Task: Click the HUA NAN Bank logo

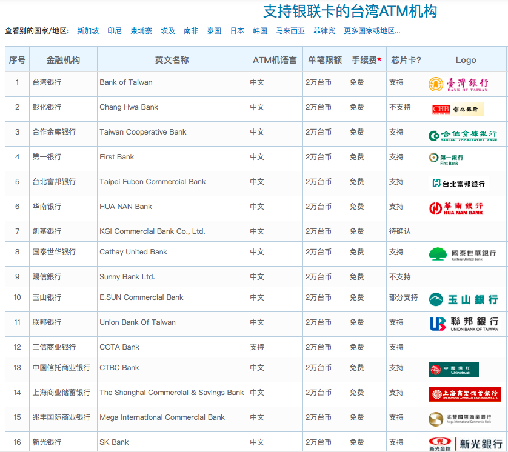Action: pyautogui.click(x=456, y=209)
